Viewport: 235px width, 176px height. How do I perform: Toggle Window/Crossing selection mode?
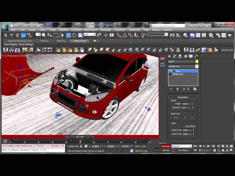61,35
